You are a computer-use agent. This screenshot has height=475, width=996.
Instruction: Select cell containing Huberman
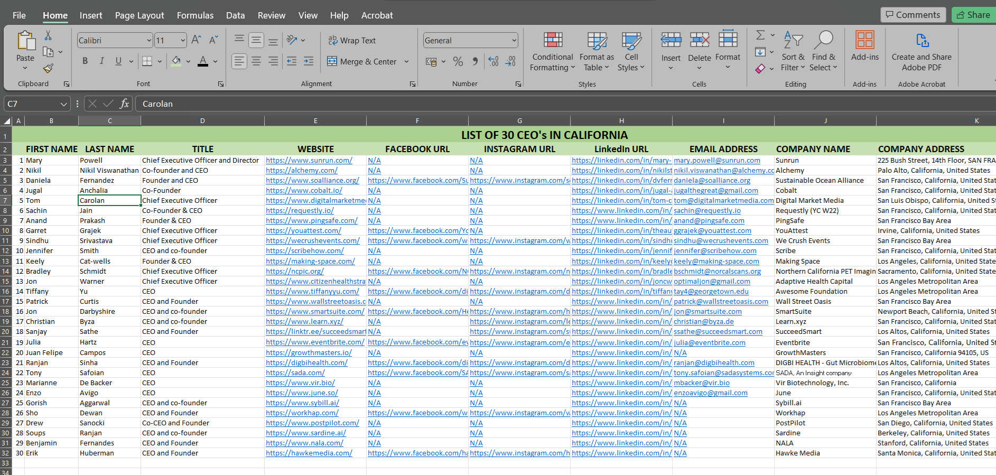[109, 453]
